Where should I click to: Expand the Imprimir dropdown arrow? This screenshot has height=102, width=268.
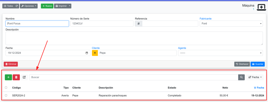click(x=70, y=6)
